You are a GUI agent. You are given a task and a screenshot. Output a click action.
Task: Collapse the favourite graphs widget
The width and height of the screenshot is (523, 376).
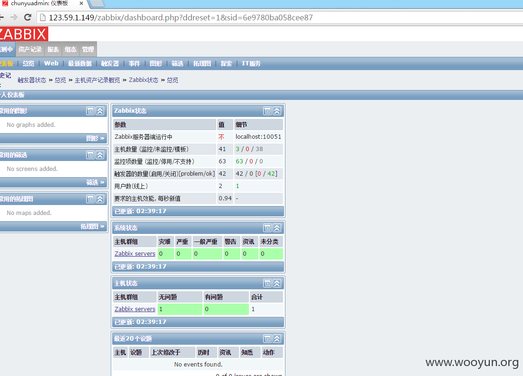(x=100, y=111)
